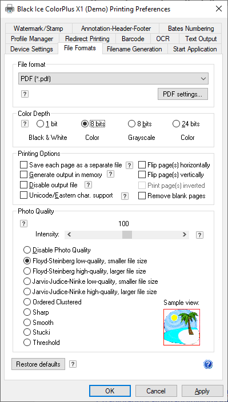Open PDF settings dialog

[x=183, y=94]
